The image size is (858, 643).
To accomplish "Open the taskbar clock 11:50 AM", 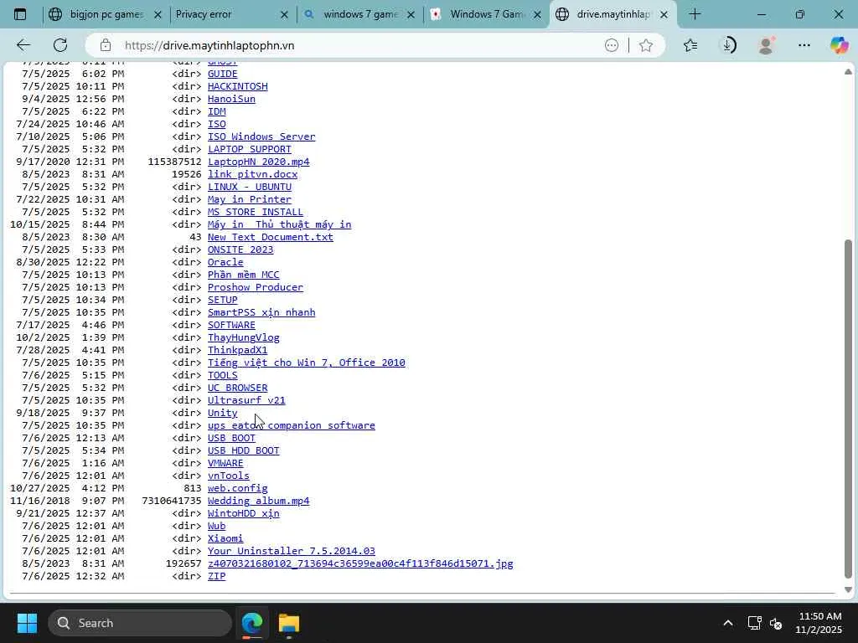I will tap(819, 623).
